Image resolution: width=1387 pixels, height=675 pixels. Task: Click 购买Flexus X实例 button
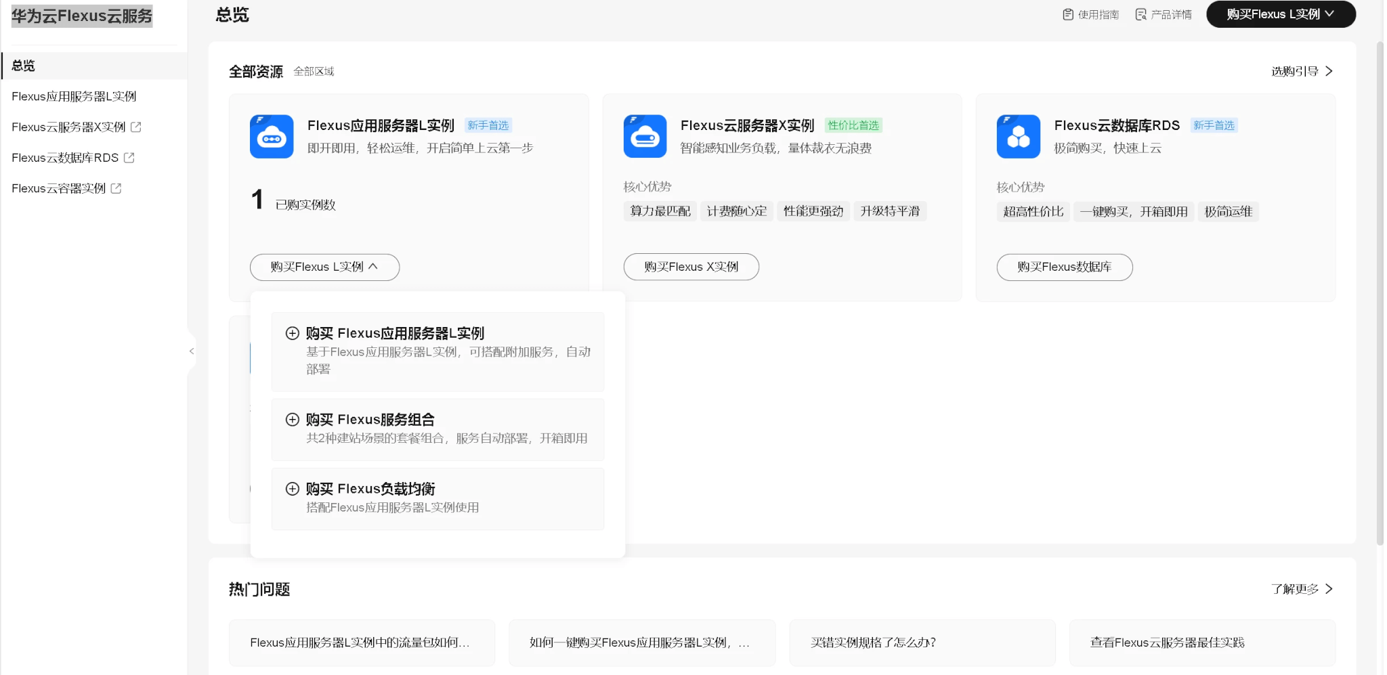click(x=691, y=267)
